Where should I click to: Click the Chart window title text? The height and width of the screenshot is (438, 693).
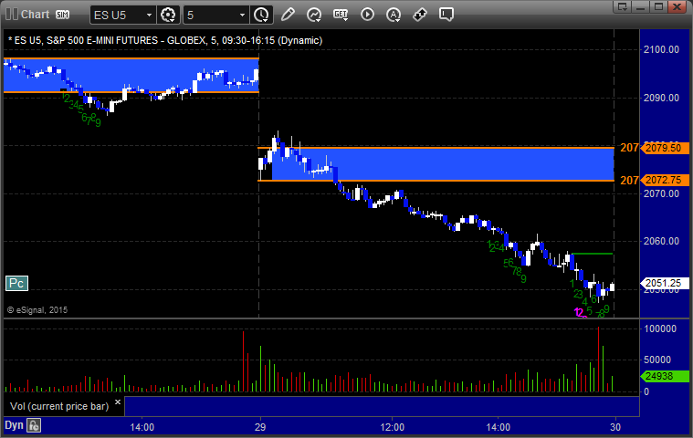tap(36, 14)
